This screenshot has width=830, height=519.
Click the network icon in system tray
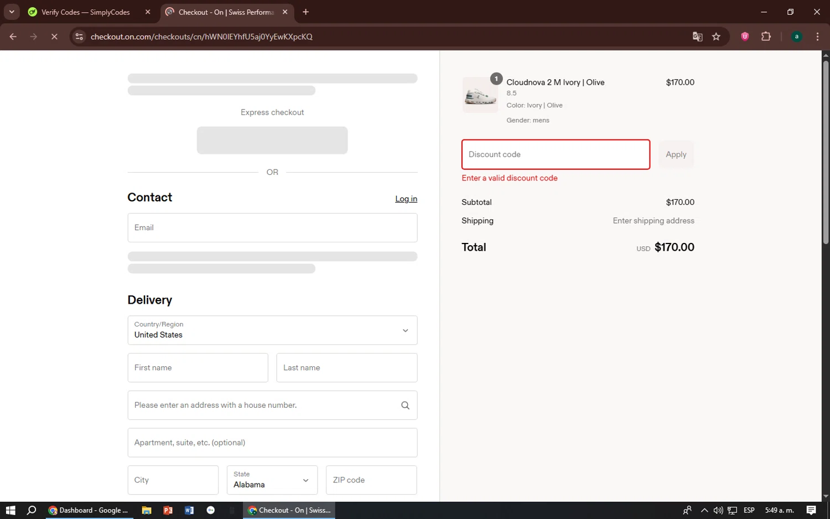[x=732, y=510]
